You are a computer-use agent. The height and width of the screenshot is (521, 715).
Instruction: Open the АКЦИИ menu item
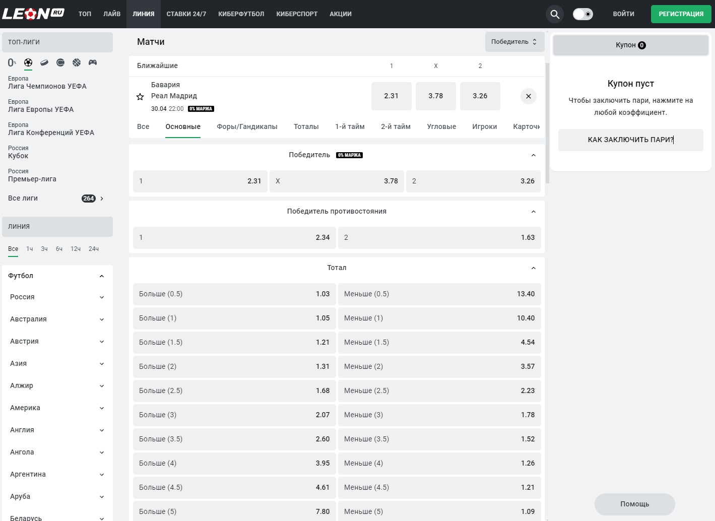(x=341, y=14)
